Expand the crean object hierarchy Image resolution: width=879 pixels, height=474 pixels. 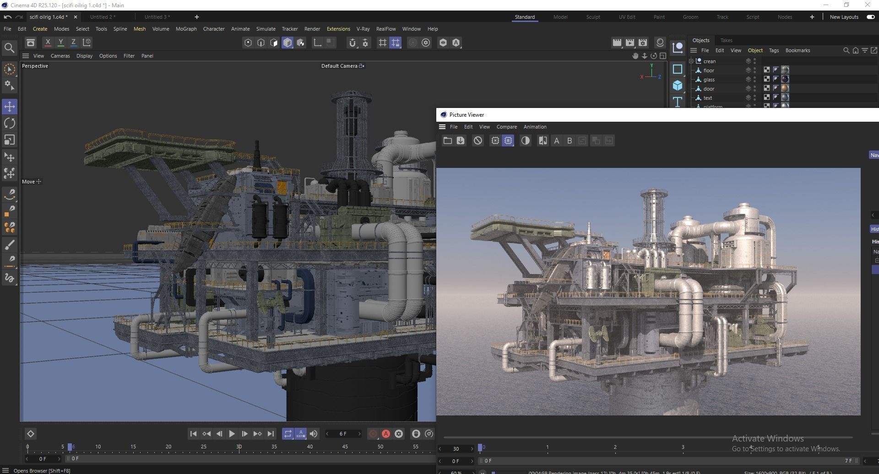691,61
